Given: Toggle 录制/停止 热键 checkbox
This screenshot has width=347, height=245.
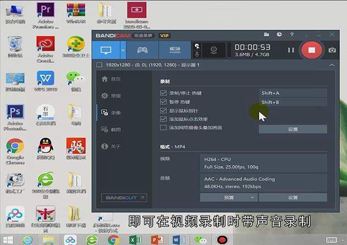Looking at the screenshot, I should (x=163, y=93).
